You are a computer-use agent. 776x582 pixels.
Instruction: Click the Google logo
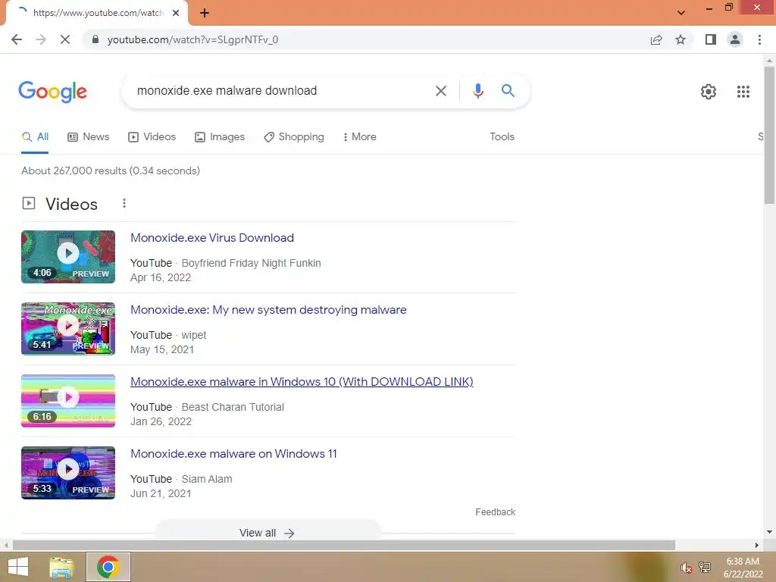click(x=52, y=92)
